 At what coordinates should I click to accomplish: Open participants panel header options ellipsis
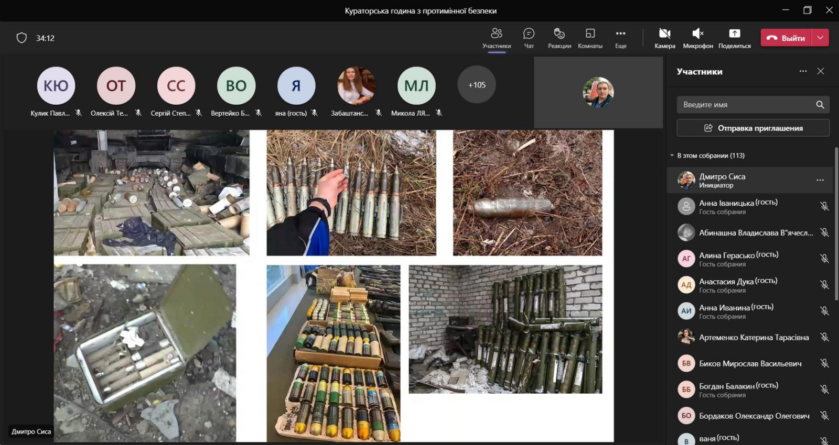pyautogui.click(x=803, y=71)
